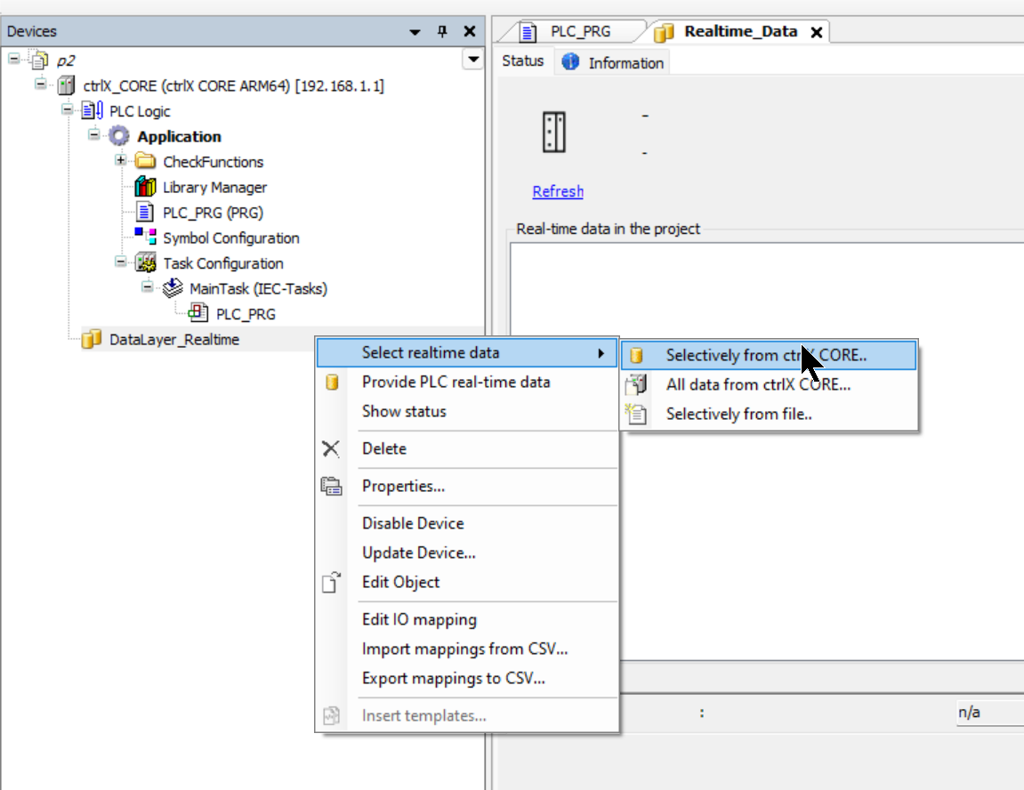Image resolution: width=1024 pixels, height=790 pixels.
Task: Click the PLC_PRG tab document icon
Action: (528, 32)
